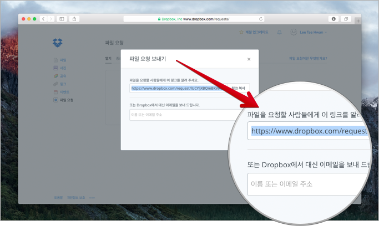Image resolution: width=379 pixels, height=226 pixels.
Task: Open 이벤트 from the sidebar menu
Action: (x=64, y=92)
